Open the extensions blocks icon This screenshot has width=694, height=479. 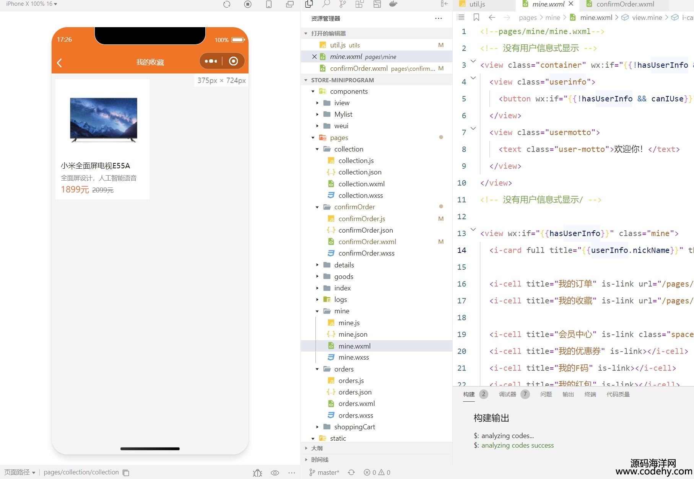(359, 4)
